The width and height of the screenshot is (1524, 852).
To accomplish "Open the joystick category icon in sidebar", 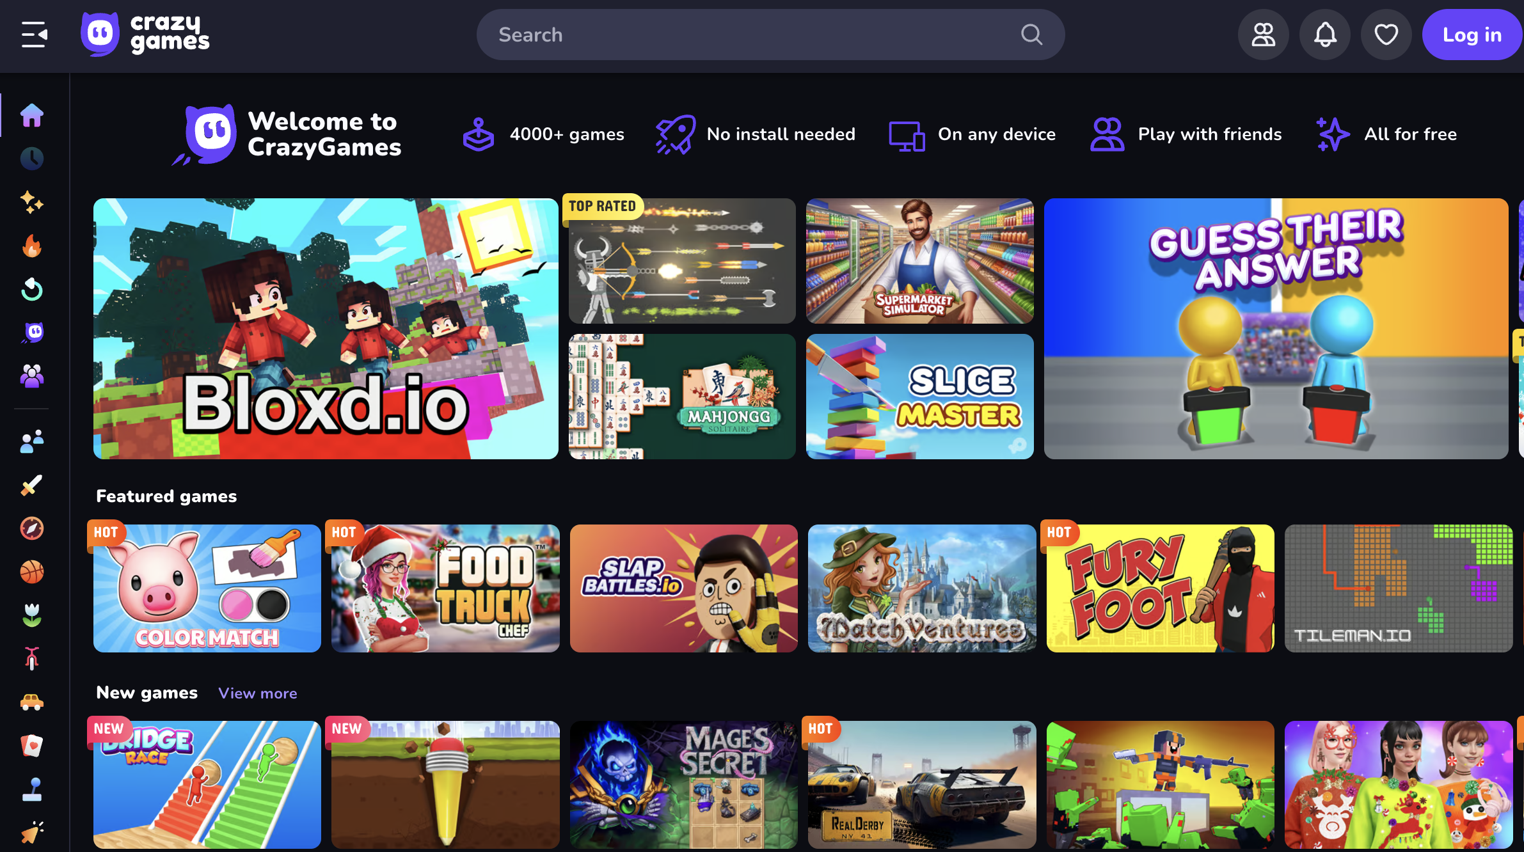I will (32, 789).
